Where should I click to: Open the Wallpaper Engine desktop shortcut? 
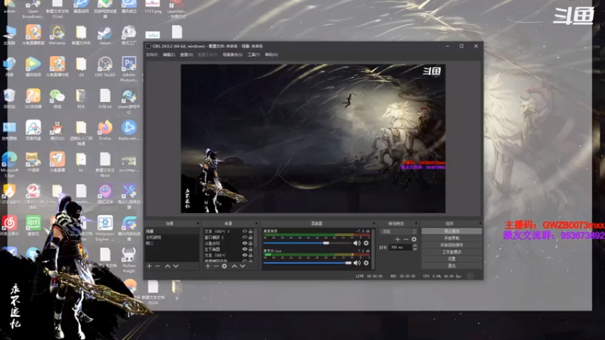click(x=104, y=228)
